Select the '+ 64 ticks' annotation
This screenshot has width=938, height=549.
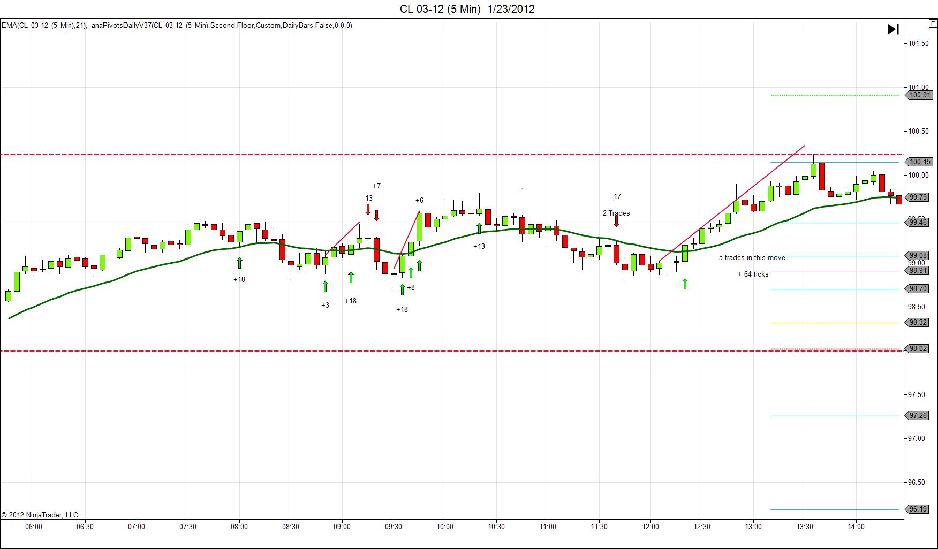point(753,274)
